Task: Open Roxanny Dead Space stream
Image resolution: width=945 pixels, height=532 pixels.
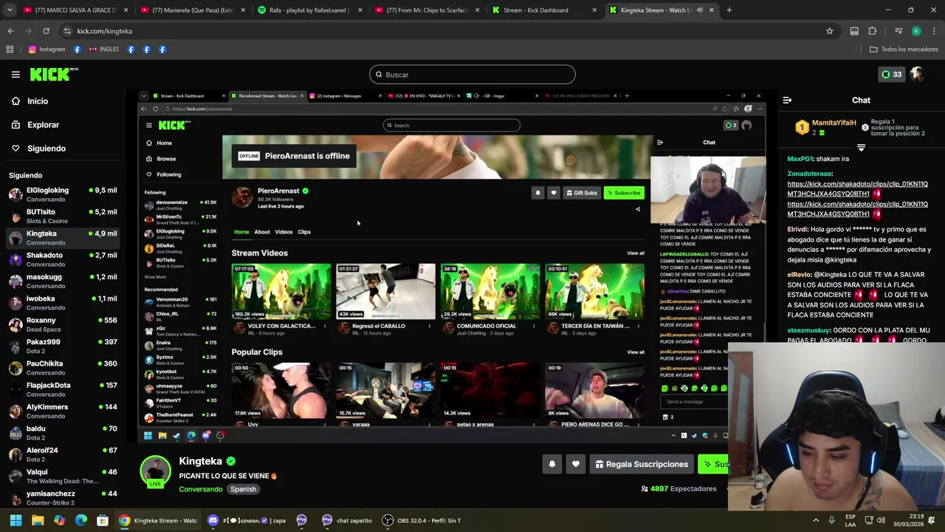Action: [63, 324]
